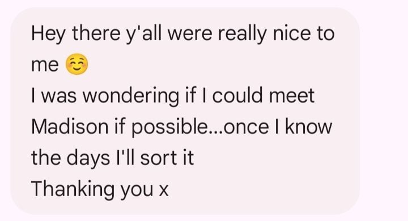
Task: Tap the word "could" in third line
Action: pos(237,95)
